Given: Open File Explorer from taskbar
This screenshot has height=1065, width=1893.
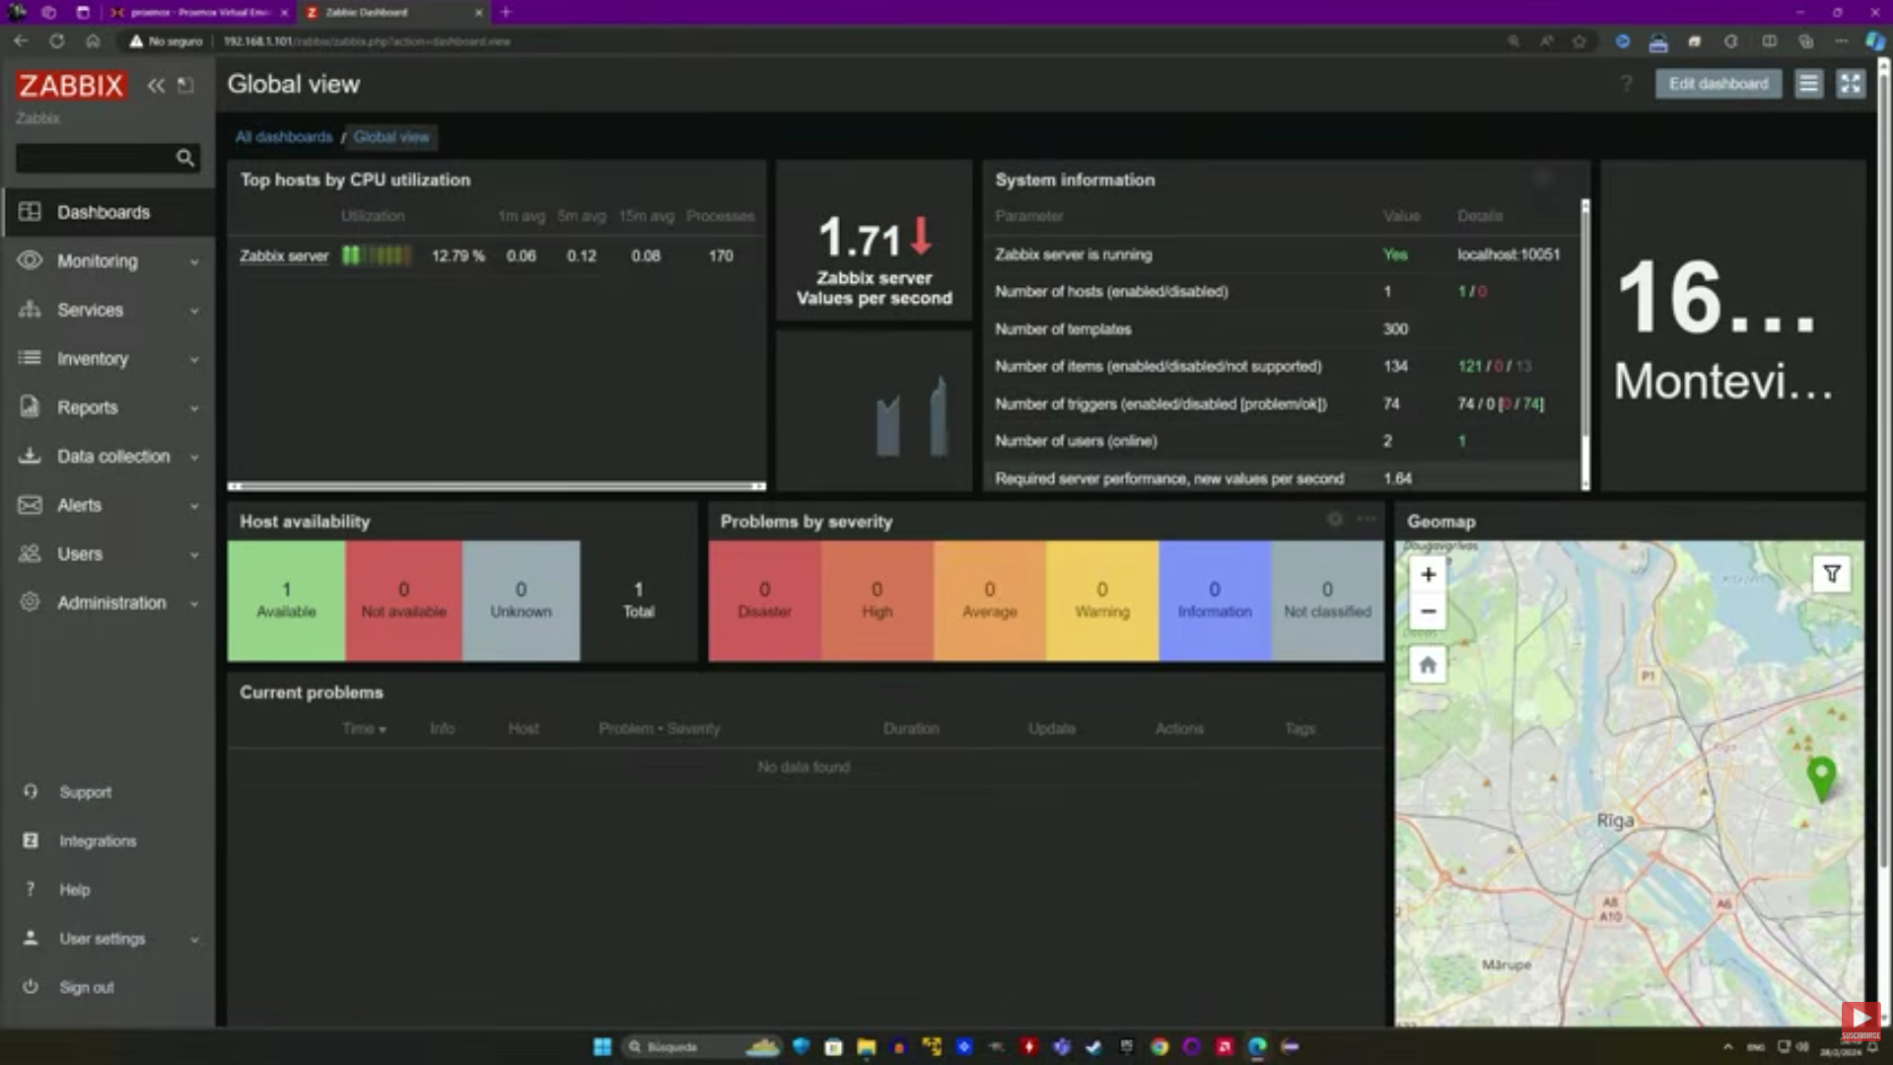Looking at the screenshot, I should 866,1046.
